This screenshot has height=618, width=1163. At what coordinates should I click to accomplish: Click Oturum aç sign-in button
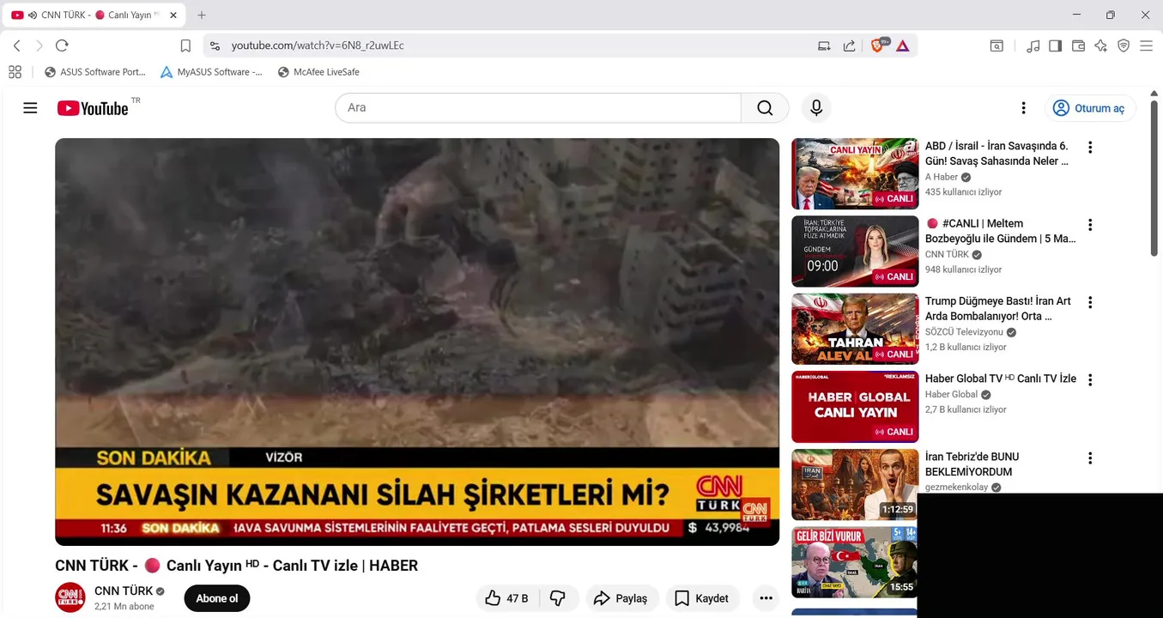click(1089, 108)
